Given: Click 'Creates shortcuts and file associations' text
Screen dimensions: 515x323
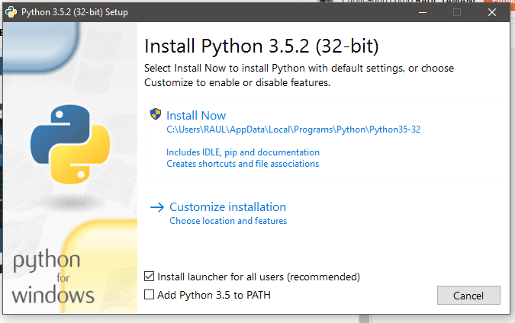Looking at the screenshot, I should coord(243,164).
